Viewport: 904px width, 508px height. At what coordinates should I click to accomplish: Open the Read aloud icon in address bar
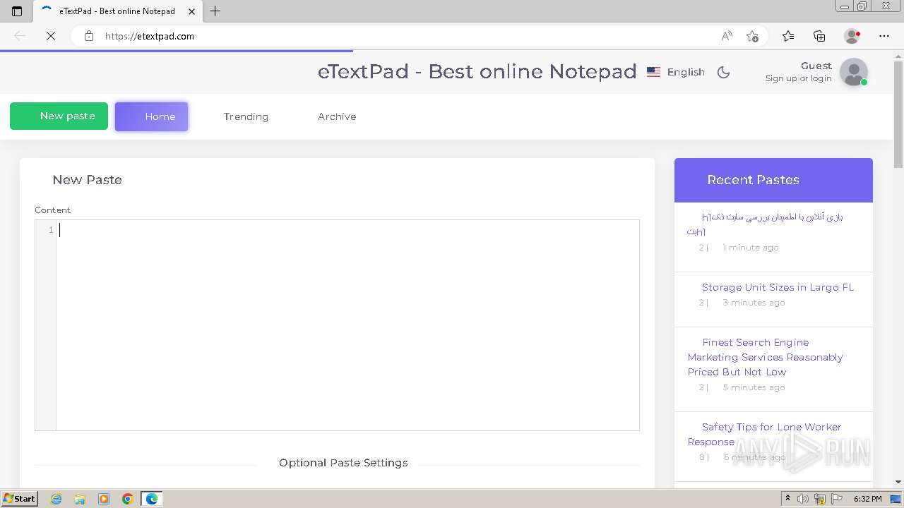727,36
